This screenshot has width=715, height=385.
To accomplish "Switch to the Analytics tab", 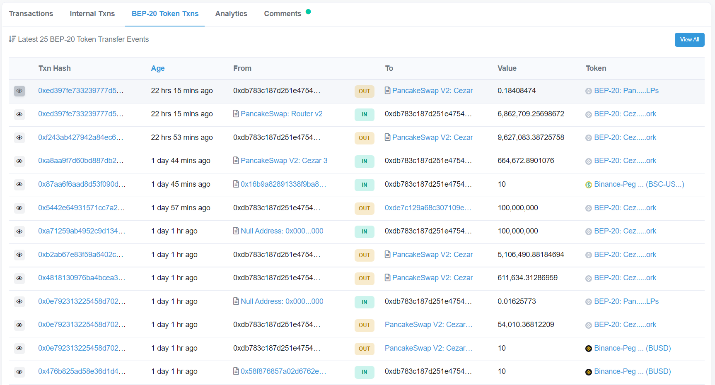I will click(x=231, y=14).
